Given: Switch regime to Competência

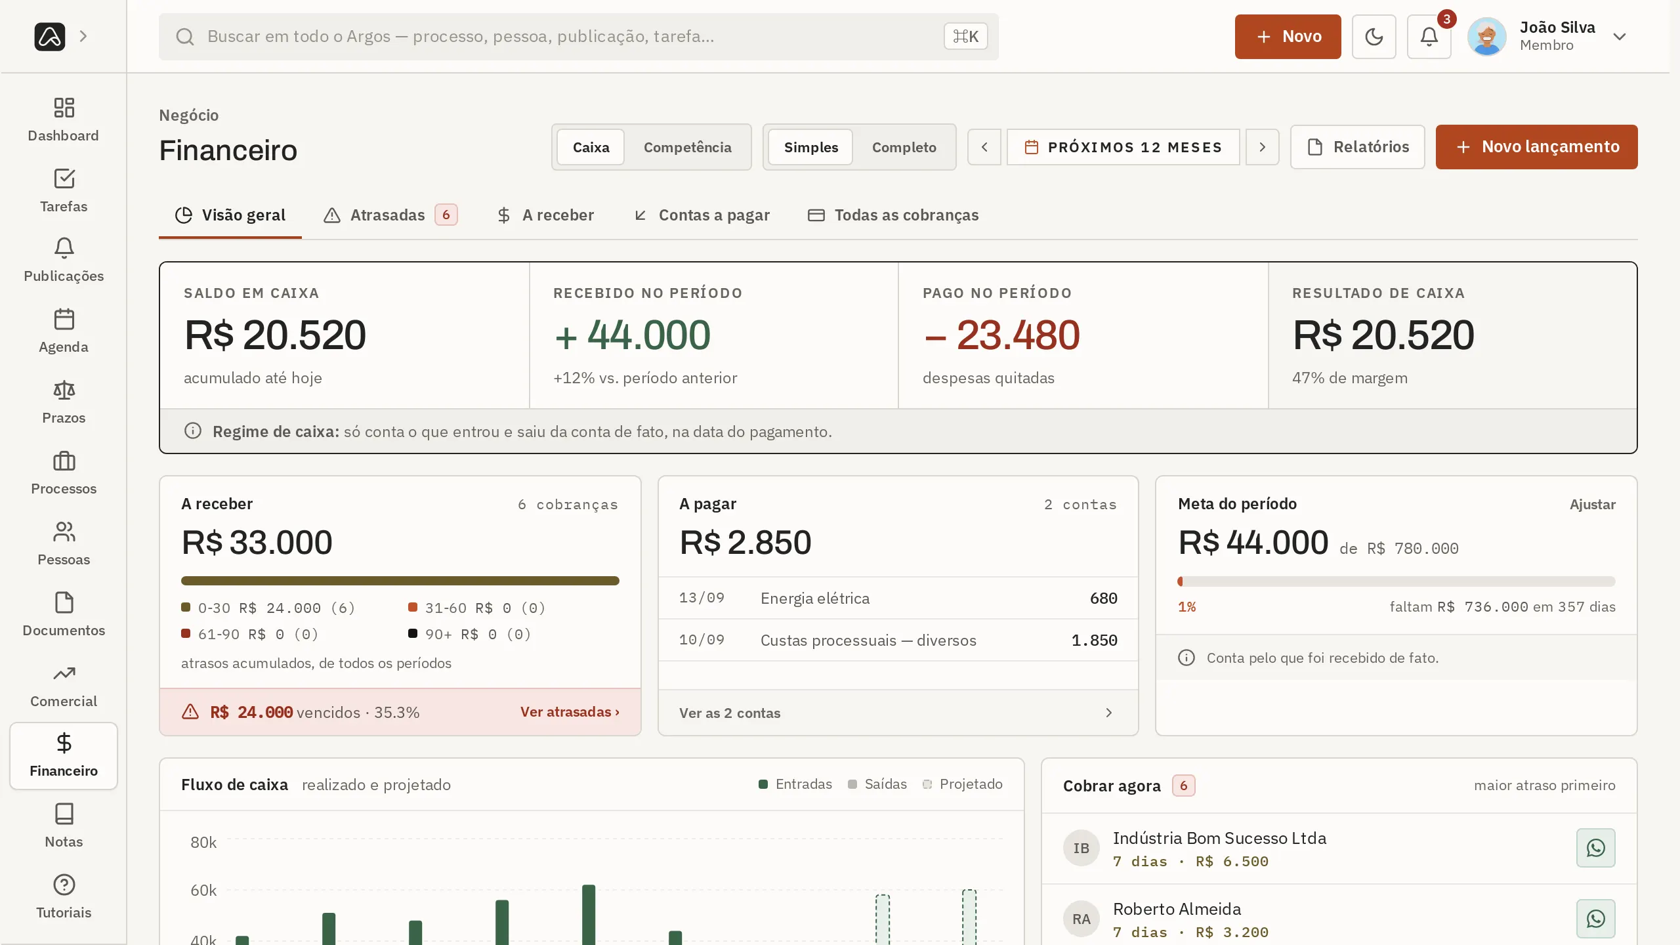Looking at the screenshot, I should (687, 147).
